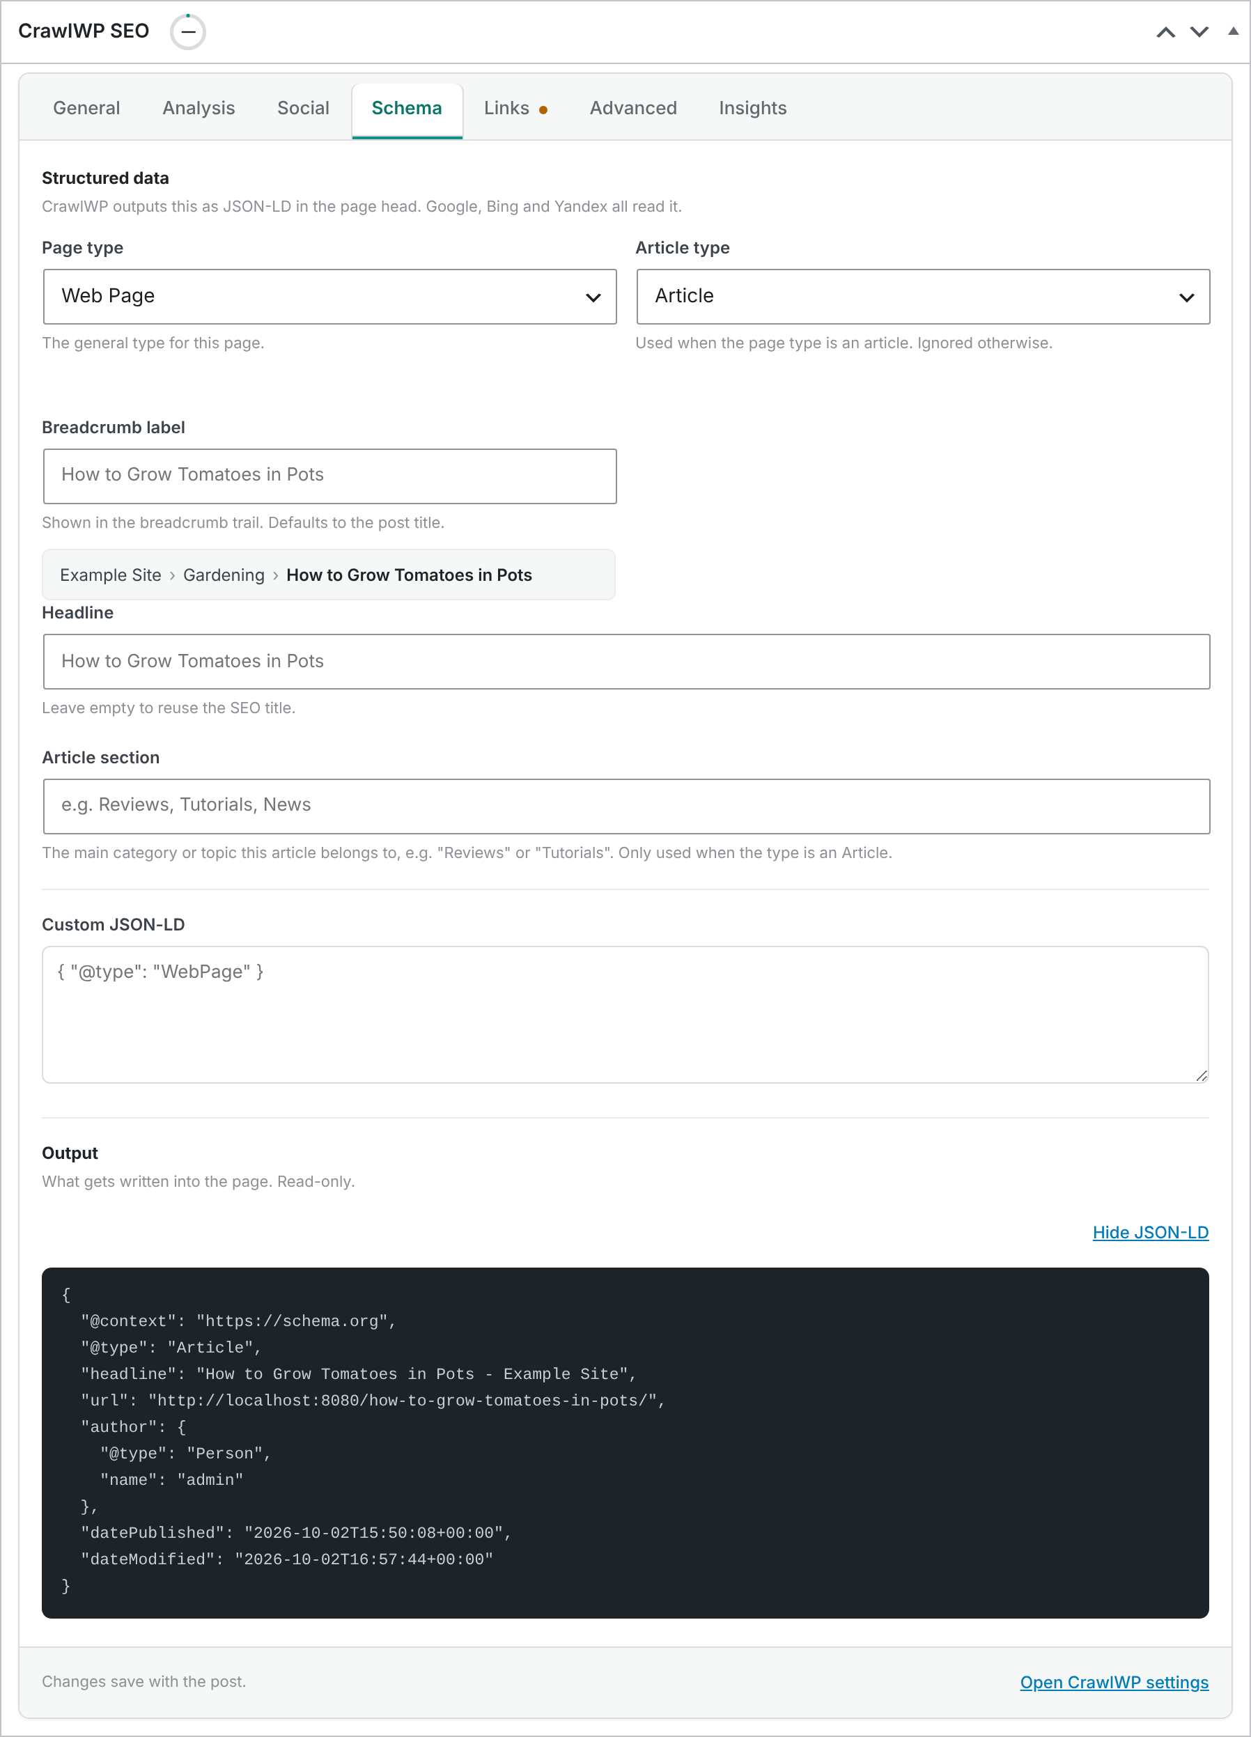The width and height of the screenshot is (1251, 1737).
Task: Click into the Headline input field
Action: click(627, 662)
